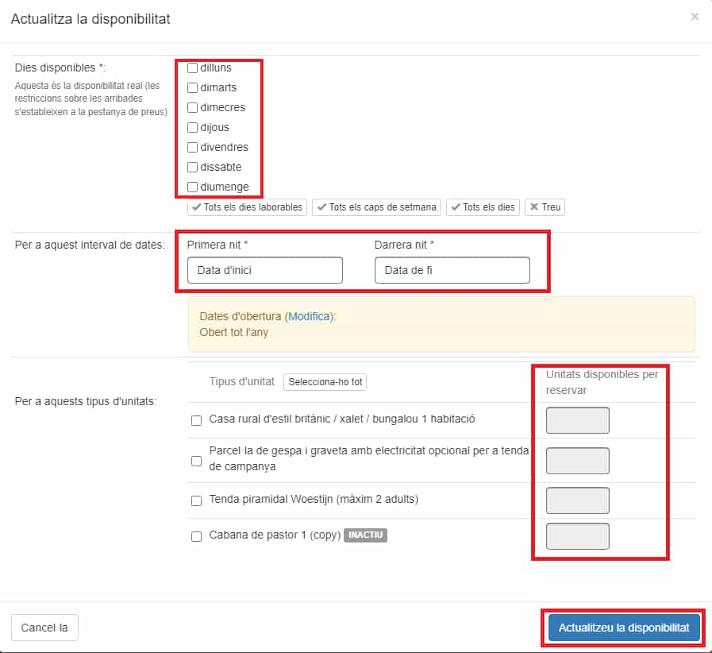Clear day selection with Treu button
This screenshot has height=653, width=712.
pos(545,207)
